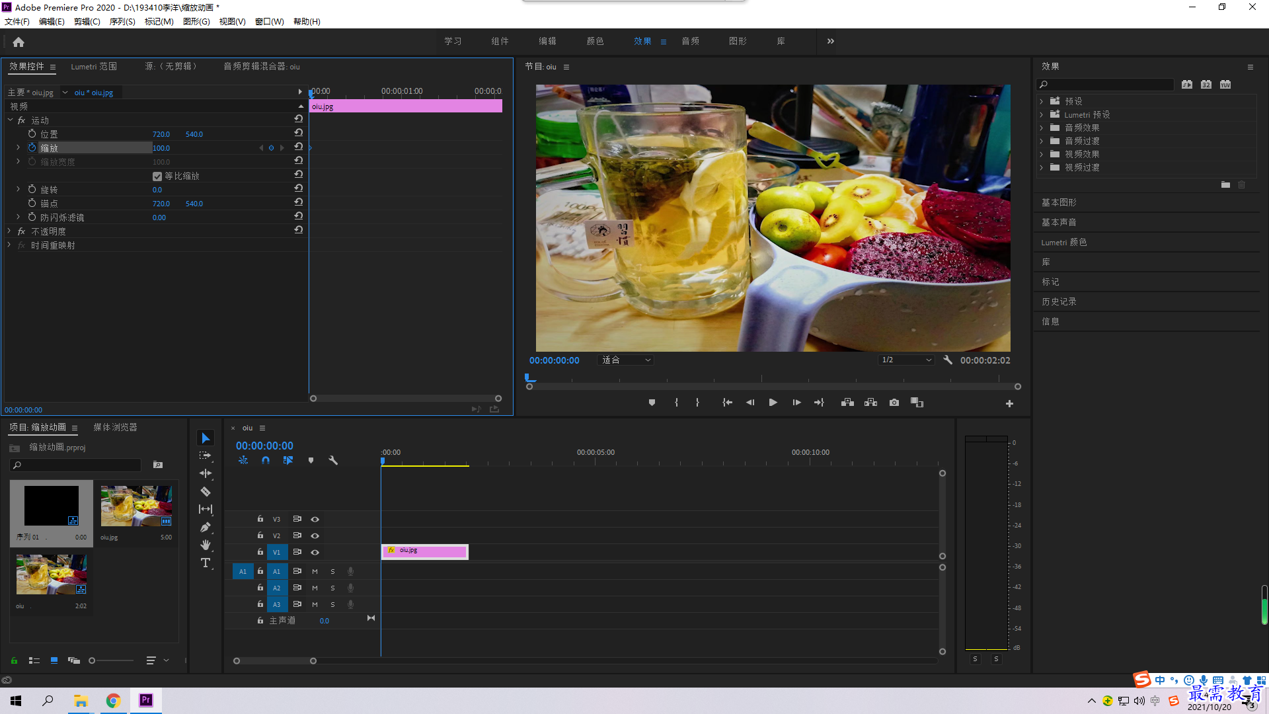Select the Track Select Forward tool
The width and height of the screenshot is (1269, 714).
click(x=206, y=456)
